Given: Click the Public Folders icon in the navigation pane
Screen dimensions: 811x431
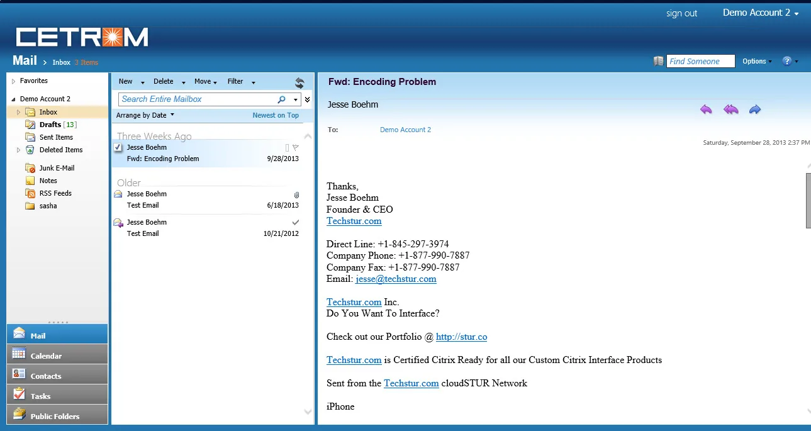Looking at the screenshot, I should (x=19, y=414).
